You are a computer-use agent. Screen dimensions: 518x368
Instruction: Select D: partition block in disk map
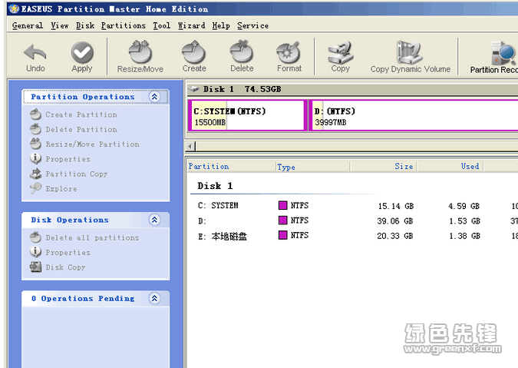(x=414, y=115)
